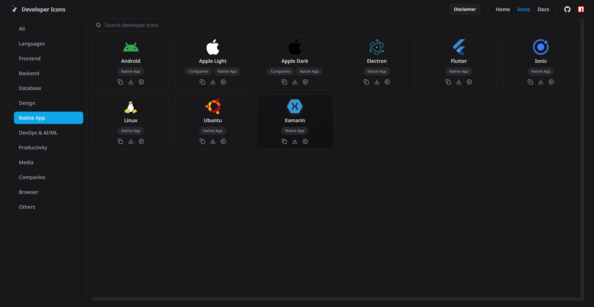
Task: Click the Ionic logo thumbnail
Action: coord(541,47)
